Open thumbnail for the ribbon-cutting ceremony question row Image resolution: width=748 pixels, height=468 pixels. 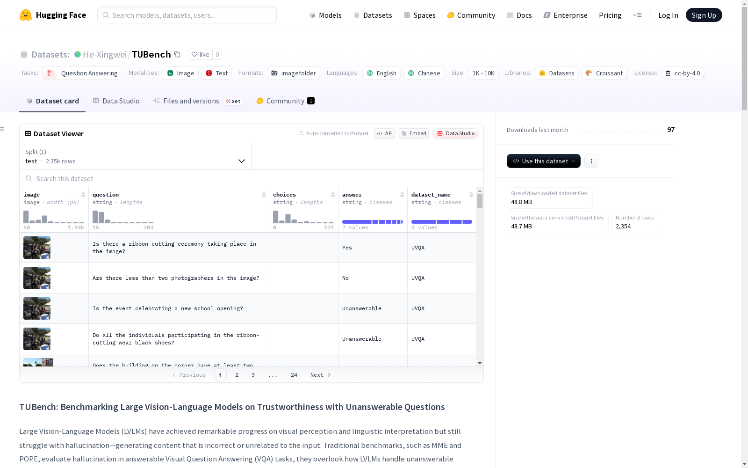tap(37, 248)
